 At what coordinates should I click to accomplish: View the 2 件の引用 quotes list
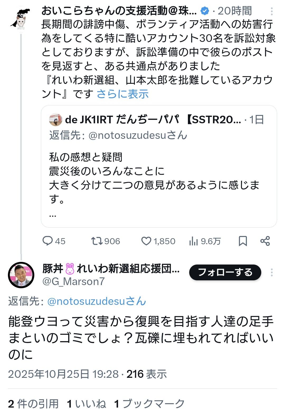[33, 404]
